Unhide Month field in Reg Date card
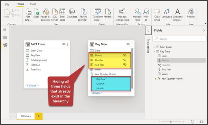208x125 pixels. pyautogui.click(x=125, y=55)
